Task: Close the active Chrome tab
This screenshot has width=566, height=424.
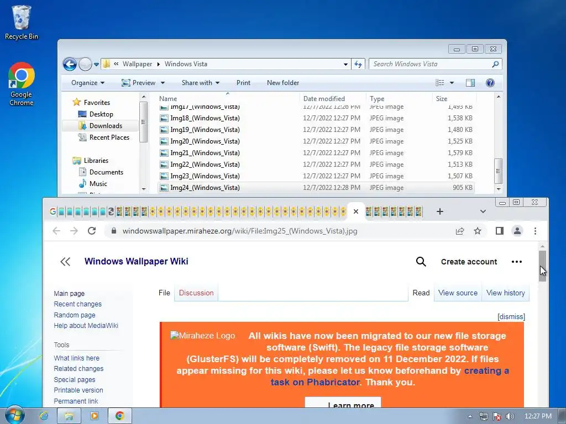Action: click(x=355, y=211)
